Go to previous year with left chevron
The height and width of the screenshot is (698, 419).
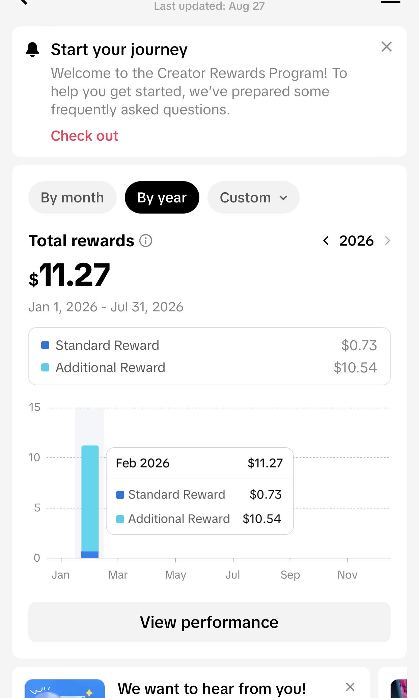coord(326,241)
